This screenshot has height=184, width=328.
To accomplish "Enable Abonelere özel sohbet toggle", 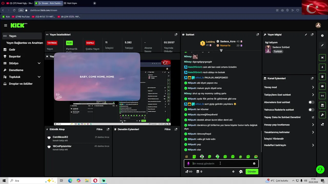I will [x=311, y=102].
